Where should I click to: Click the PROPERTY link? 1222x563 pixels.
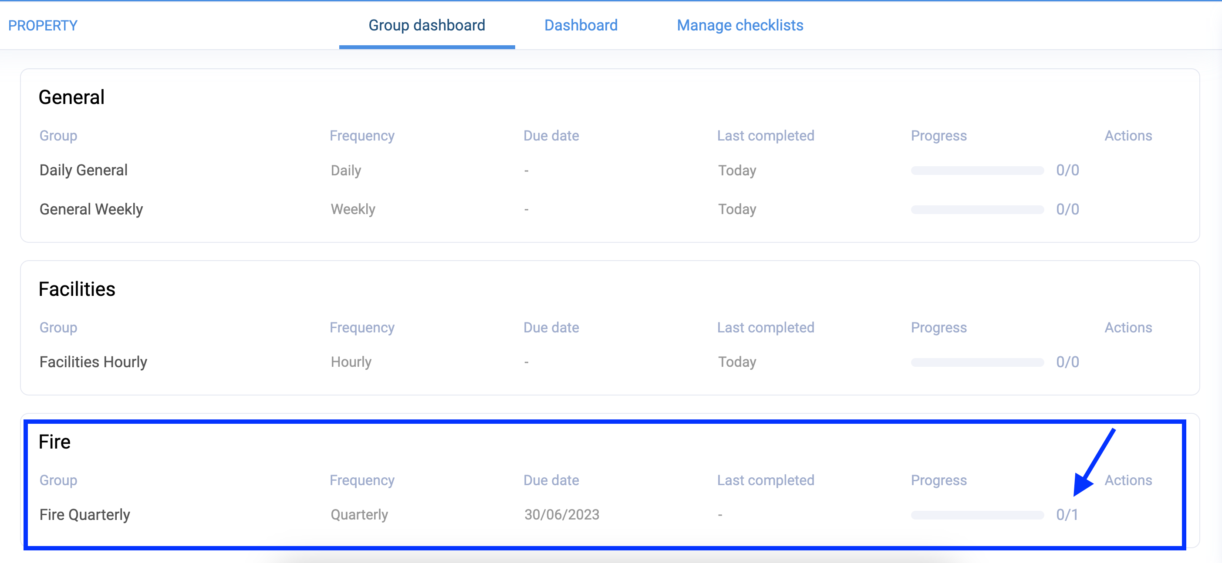point(43,25)
